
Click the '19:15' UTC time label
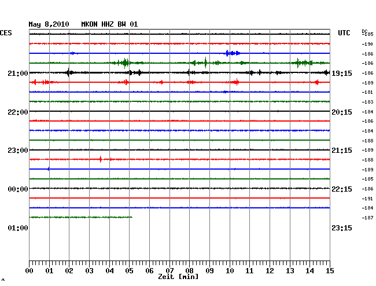click(342, 73)
